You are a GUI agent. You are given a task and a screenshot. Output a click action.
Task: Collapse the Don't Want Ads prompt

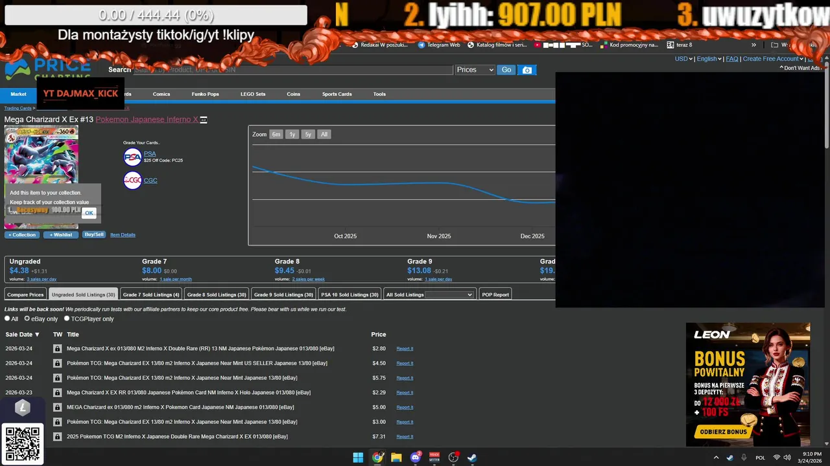click(801, 68)
